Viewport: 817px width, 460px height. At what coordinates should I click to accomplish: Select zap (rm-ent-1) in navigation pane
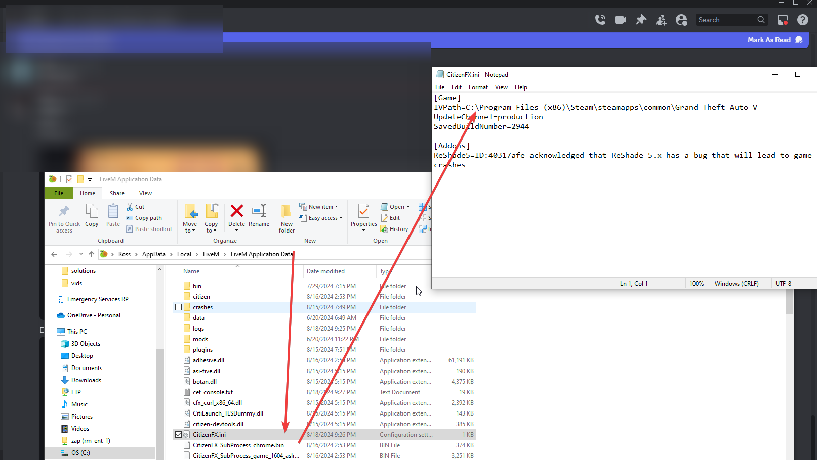click(x=91, y=441)
